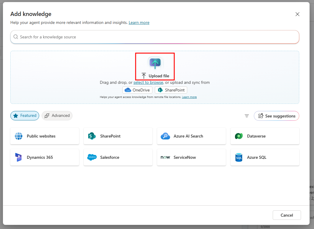Click the star icon on Featured tab

16,116
